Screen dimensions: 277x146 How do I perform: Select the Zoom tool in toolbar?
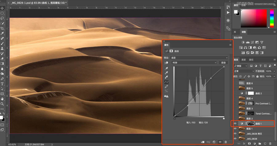[2, 104]
